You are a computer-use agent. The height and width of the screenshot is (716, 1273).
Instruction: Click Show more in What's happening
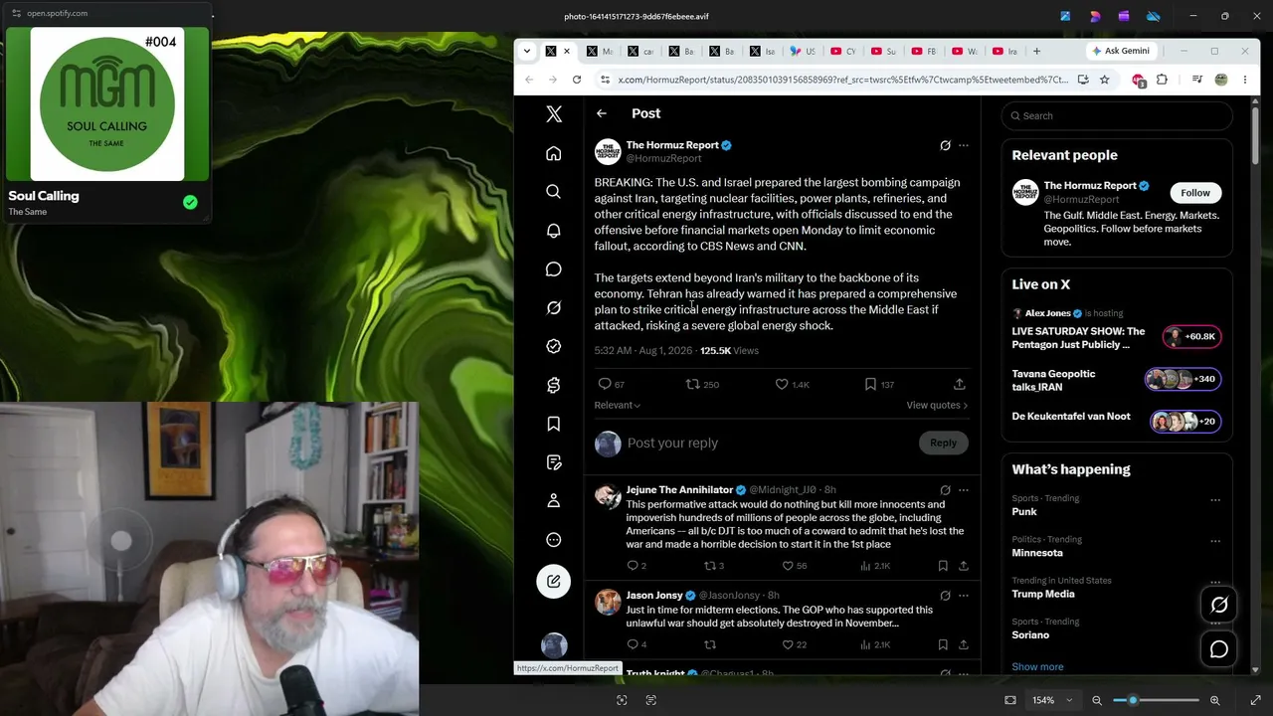click(1037, 666)
